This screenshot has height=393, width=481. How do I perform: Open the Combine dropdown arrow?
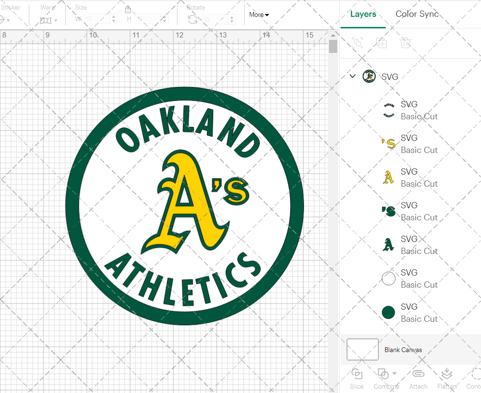point(394,373)
